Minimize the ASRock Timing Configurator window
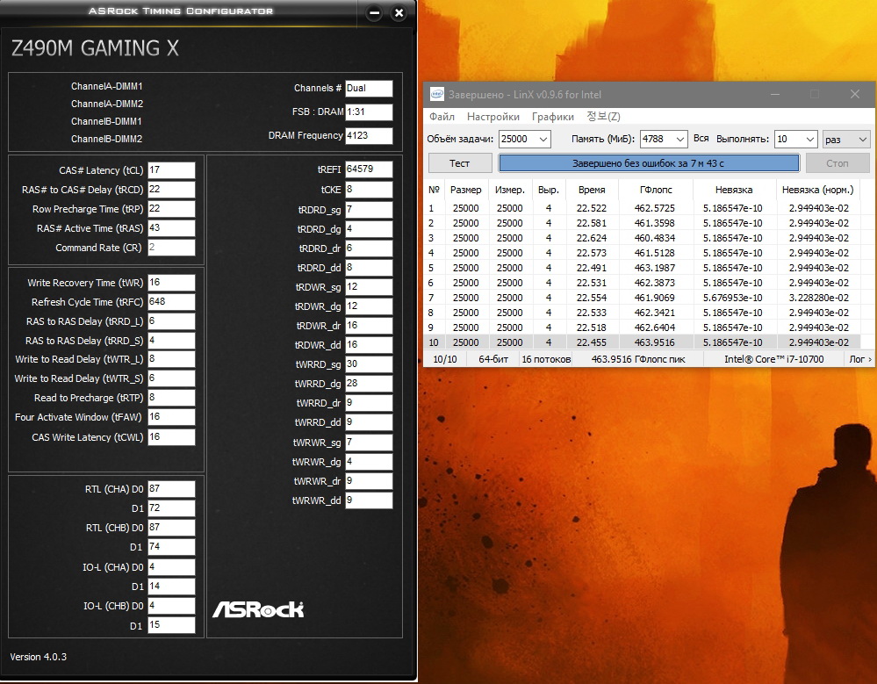877x684 pixels. [374, 13]
